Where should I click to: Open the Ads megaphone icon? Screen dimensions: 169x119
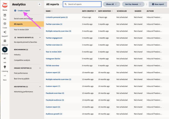(5, 58)
